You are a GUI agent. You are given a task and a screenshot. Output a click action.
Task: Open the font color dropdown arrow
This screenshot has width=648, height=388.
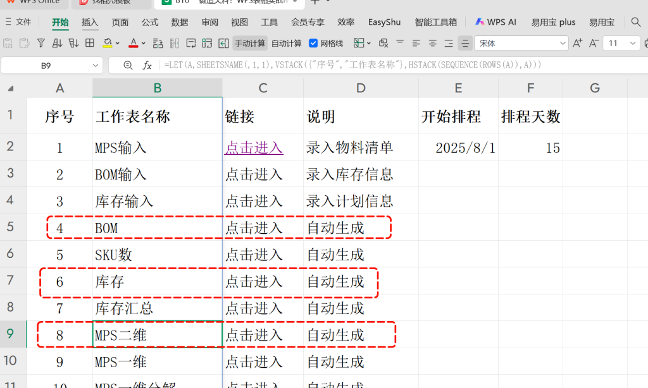pos(144,44)
